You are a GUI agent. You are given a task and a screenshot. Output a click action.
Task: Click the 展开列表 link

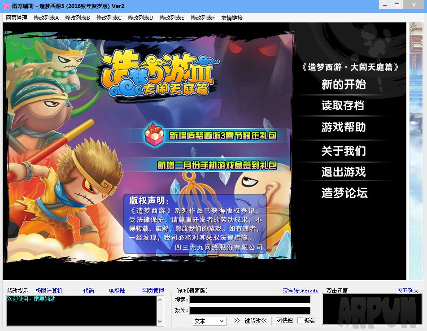(408, 291)
